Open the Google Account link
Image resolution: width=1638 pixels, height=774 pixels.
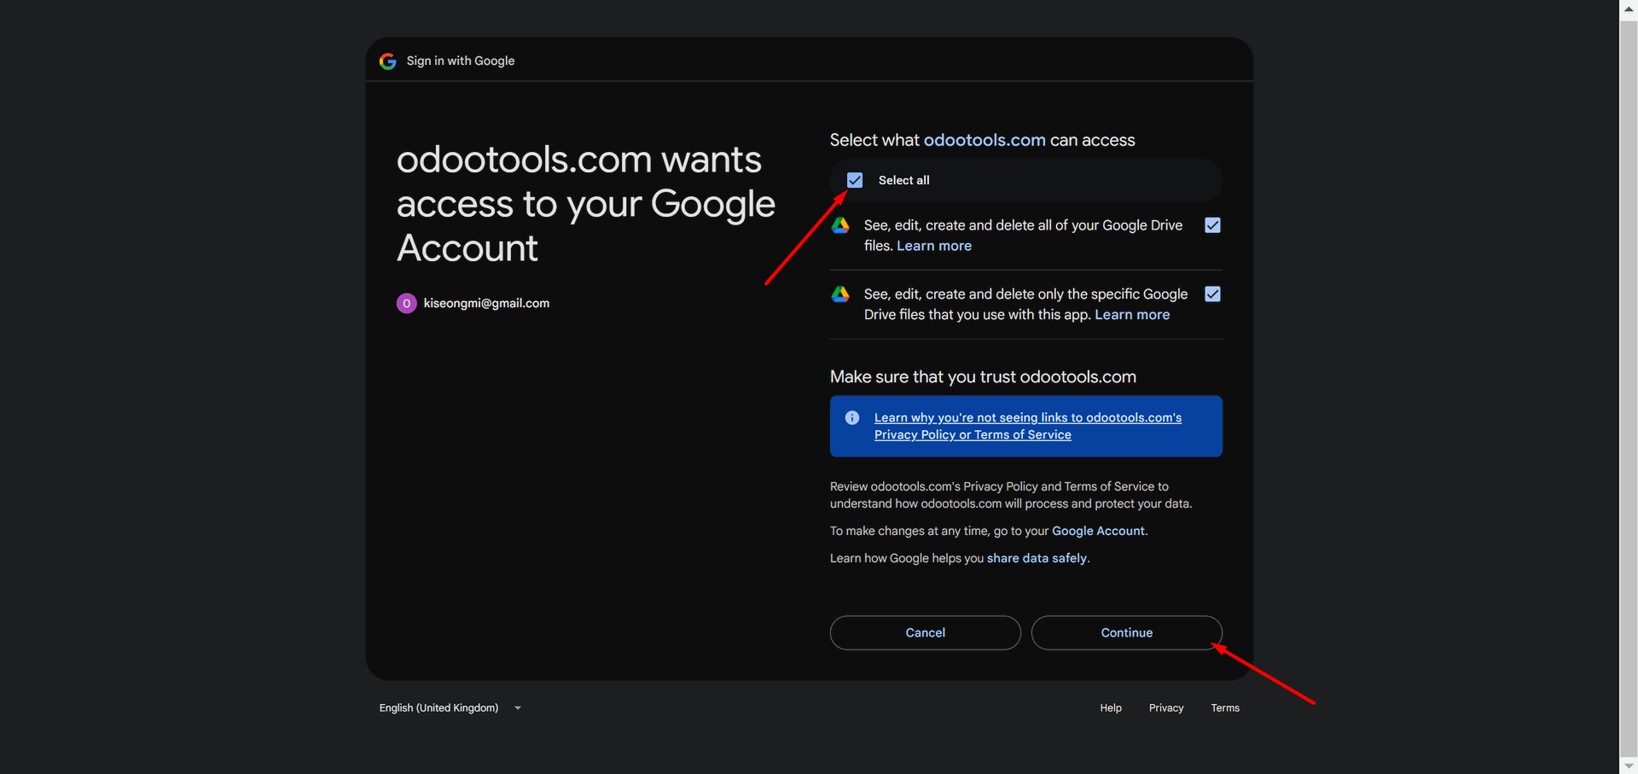click(x=1098, y=531)
